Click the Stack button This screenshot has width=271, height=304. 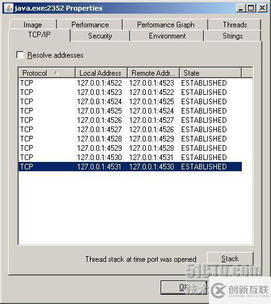point(230,259)
